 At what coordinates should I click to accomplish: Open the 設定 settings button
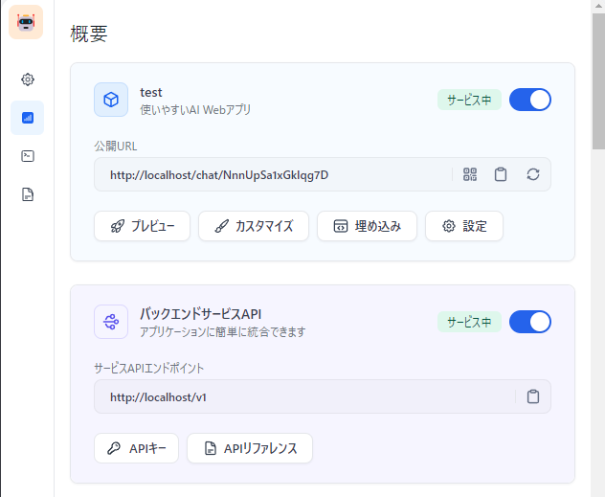464,226
